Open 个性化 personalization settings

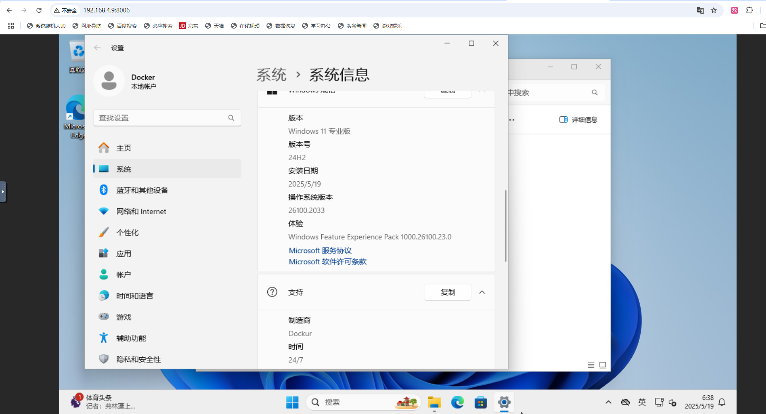click(167, 232)
